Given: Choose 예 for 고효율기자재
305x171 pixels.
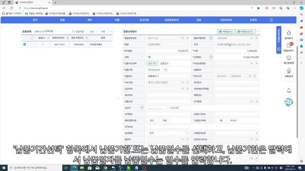Looking at the screenshot, I should pos(221,120).
